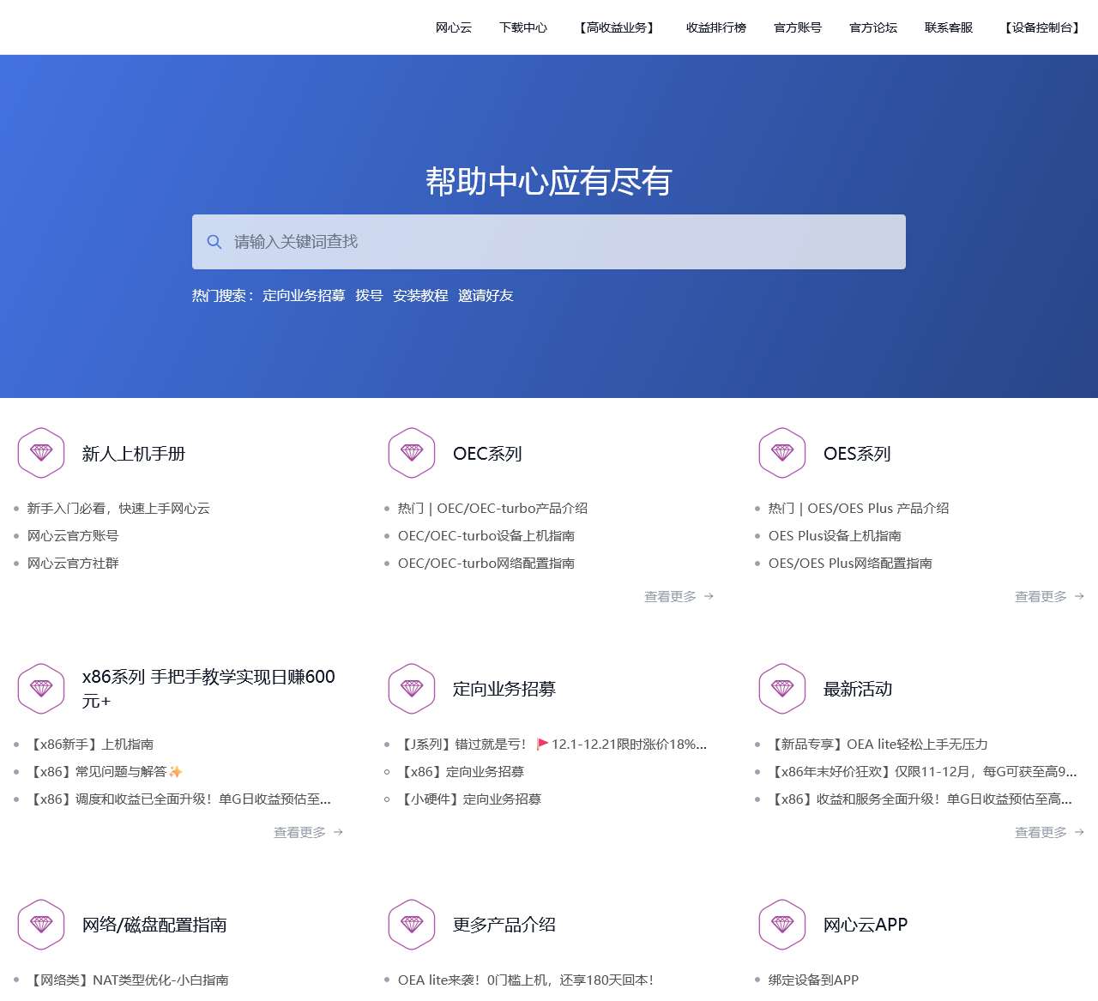The image size is (1098, 1001).
Task: Click the 定向业务招募 section heading
Action: coord(504,689)
